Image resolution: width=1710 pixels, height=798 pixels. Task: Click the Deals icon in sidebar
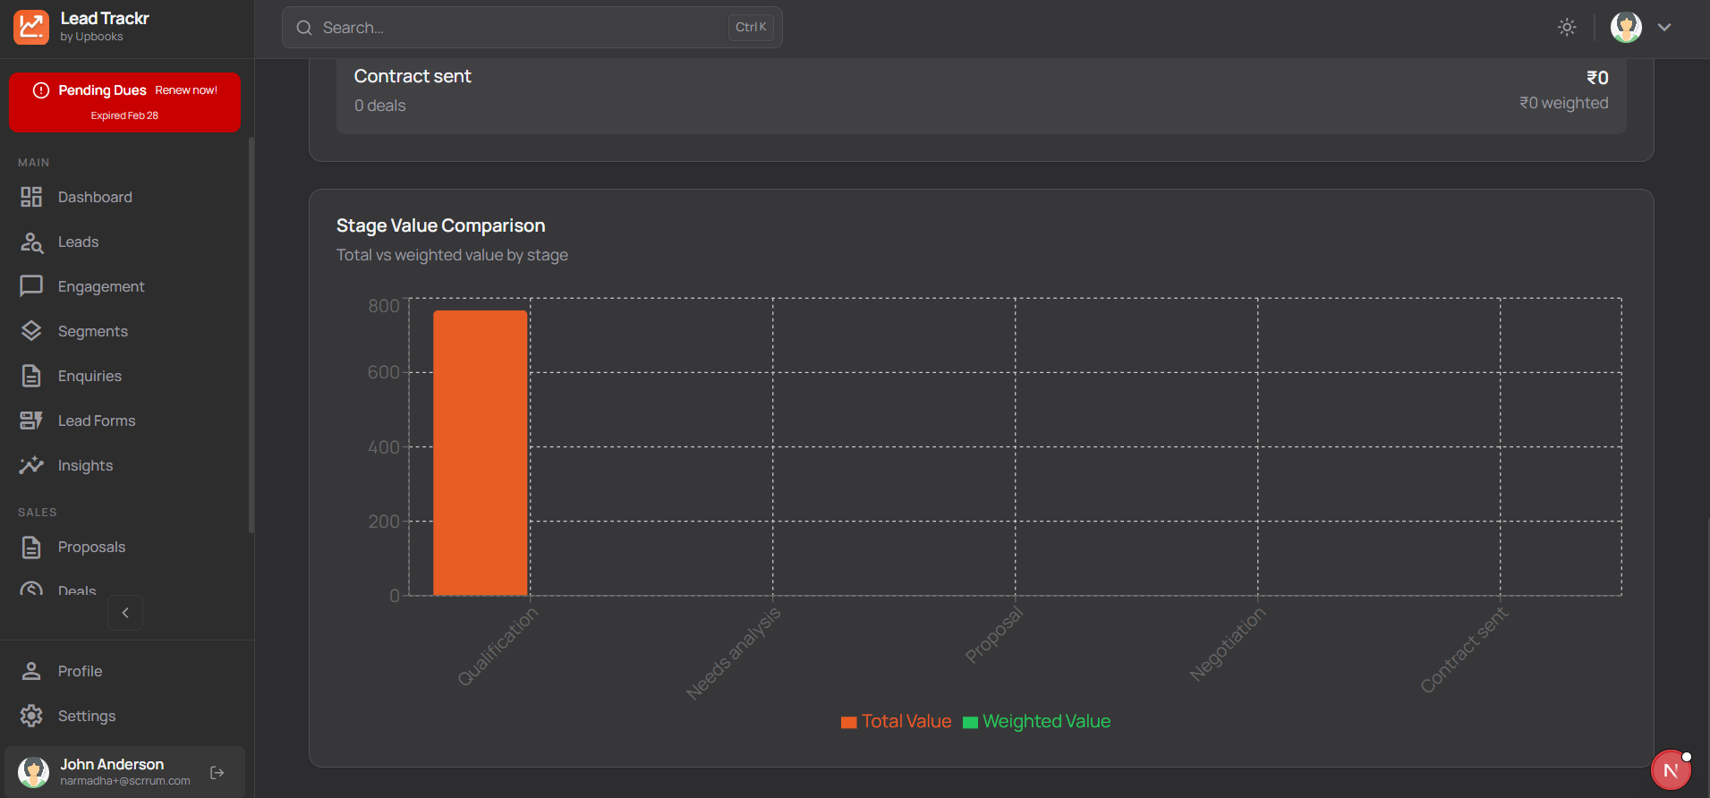(31, 590)
